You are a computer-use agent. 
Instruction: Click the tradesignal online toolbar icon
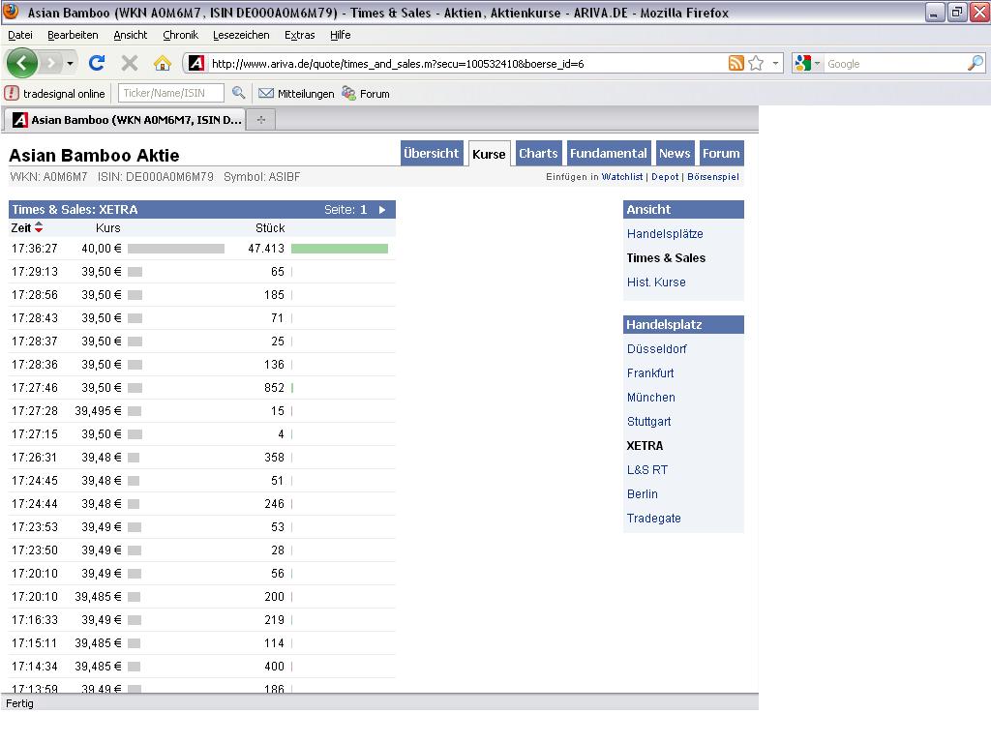pos(12,94)
